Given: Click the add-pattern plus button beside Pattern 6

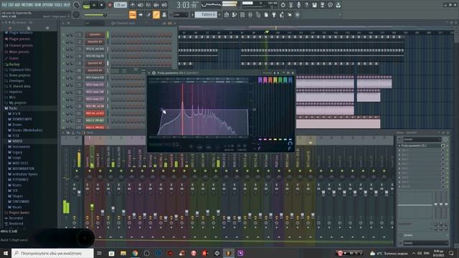Looking at the screenshot, I should point(219,14).
